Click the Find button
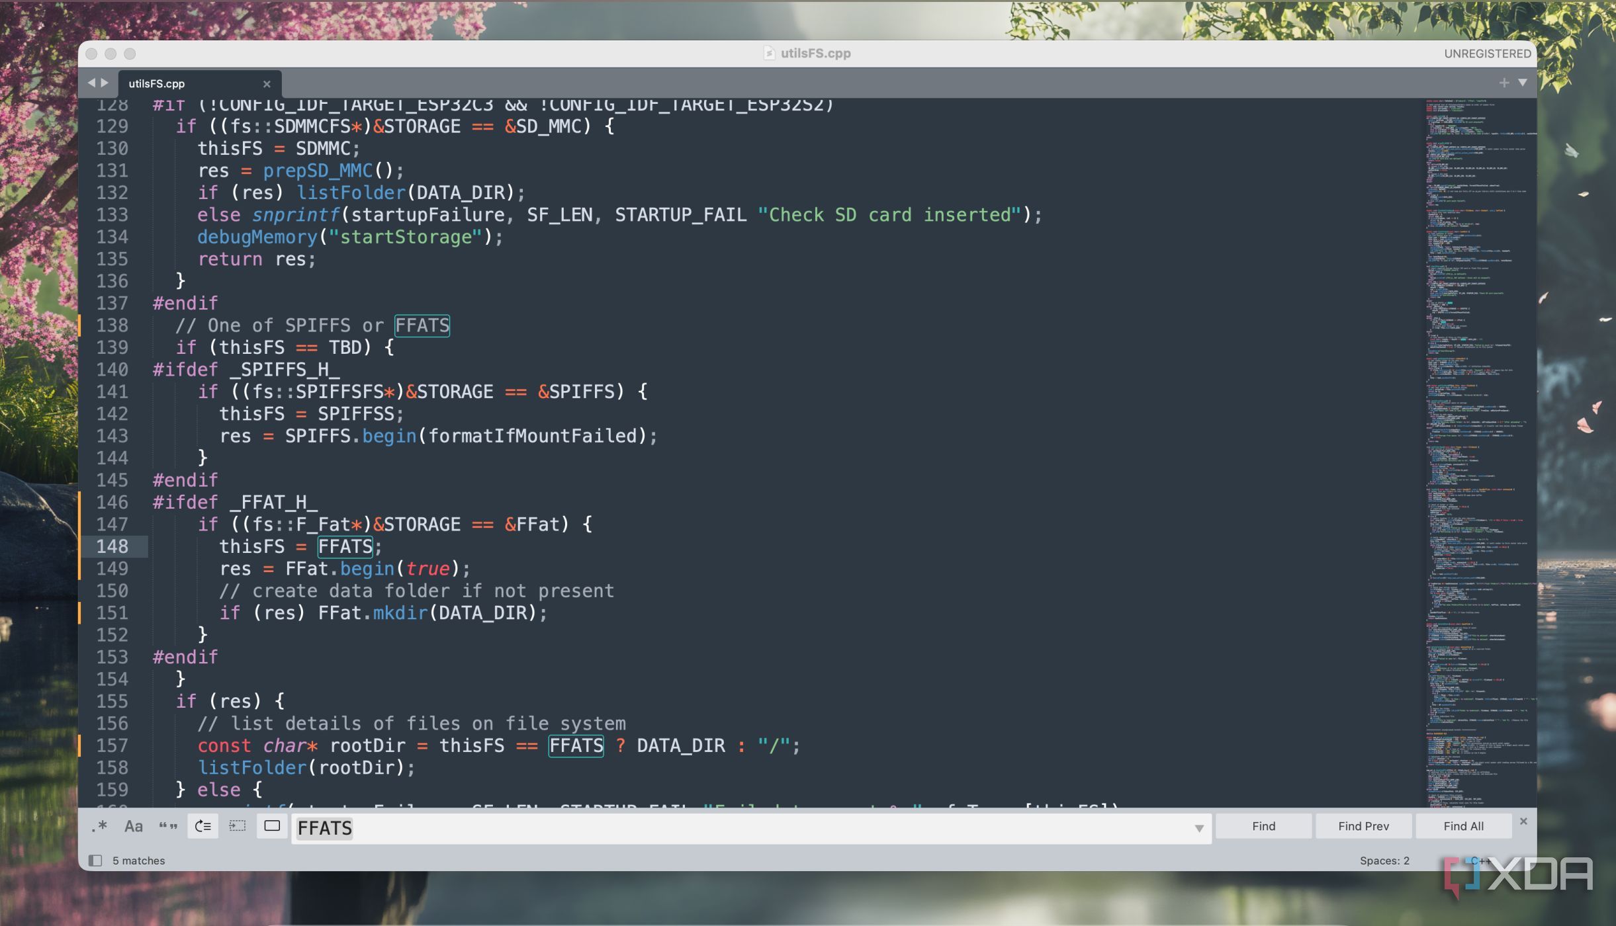 (1263, 826)
